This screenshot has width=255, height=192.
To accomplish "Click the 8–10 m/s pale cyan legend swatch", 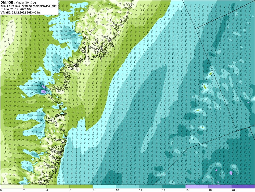I will [104, 186].
